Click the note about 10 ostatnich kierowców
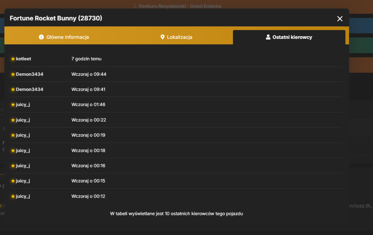The image size is (373, 235). click(x=176, y=214)
